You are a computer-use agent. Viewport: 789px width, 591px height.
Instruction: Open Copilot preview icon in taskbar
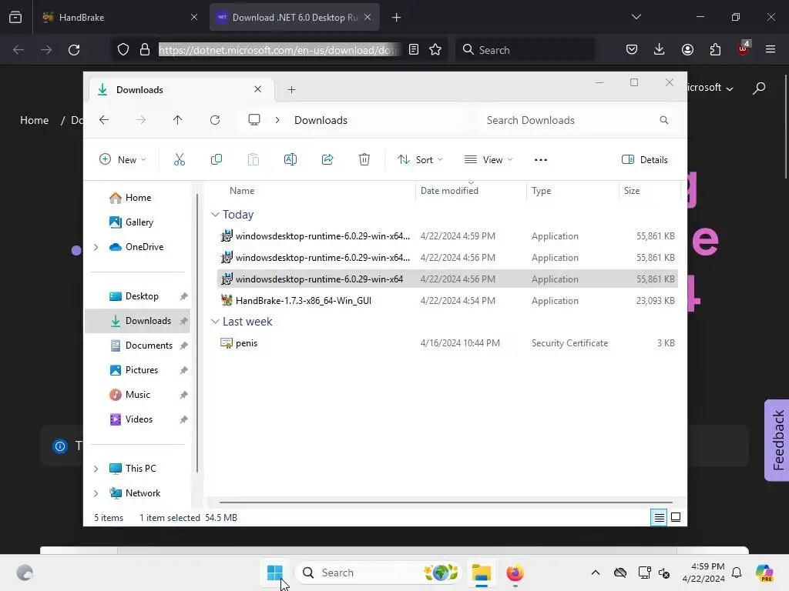[x=764, y=573]
